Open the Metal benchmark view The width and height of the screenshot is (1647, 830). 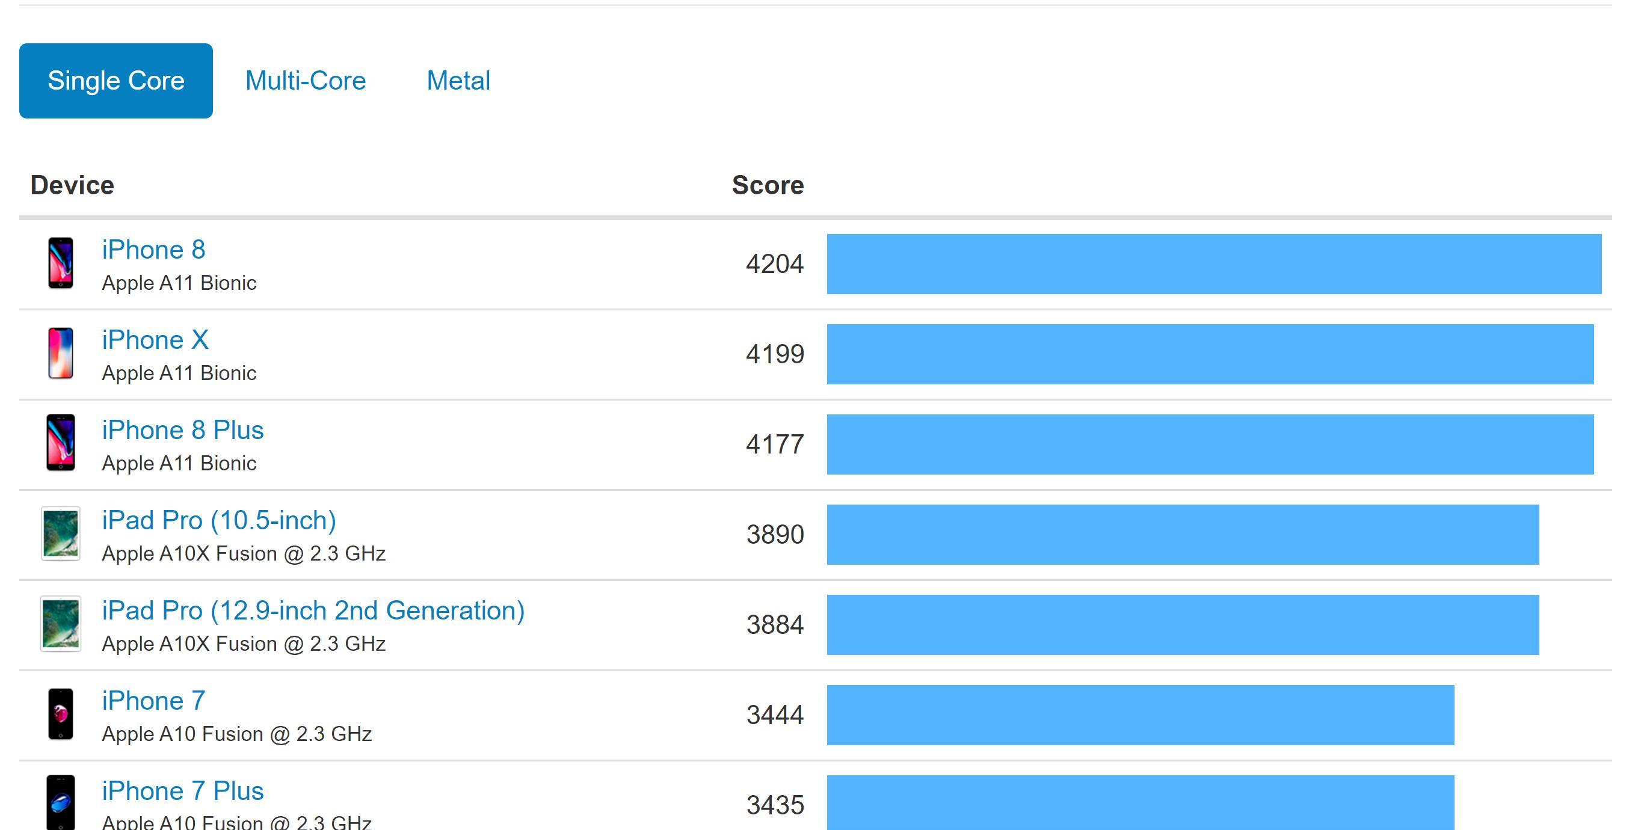coord(457,79)
